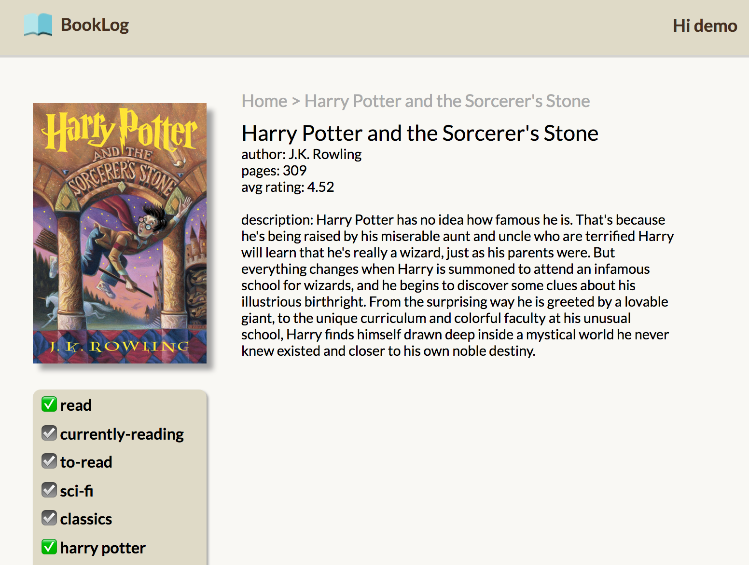Toggle the sci-fi shelf checkbox
The height and width of the screenshot is (565, 749).
click(49, 489)
